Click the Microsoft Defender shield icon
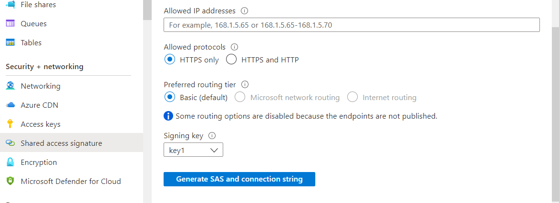559x203 pixels. click(x=10, y=181)
